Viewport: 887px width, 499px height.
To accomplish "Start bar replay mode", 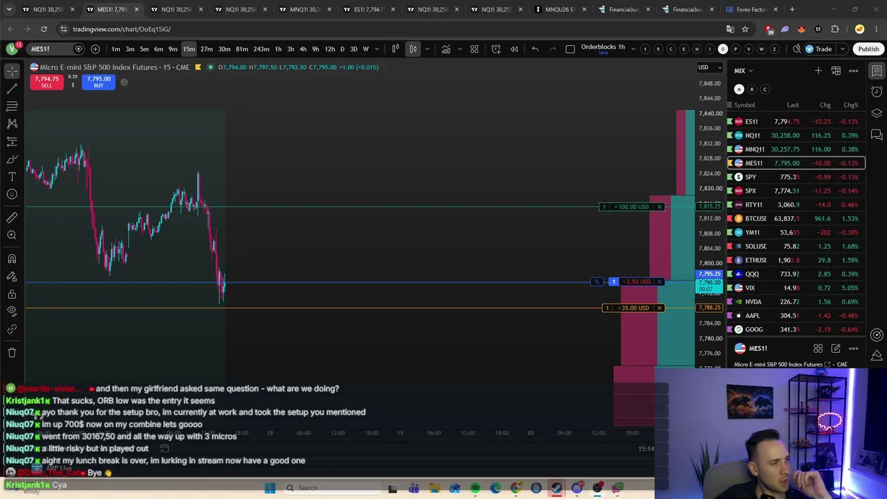I will coord(514,49).
